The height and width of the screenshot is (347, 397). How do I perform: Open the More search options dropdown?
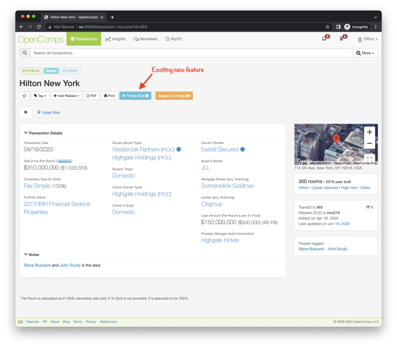tap(365, 53)
